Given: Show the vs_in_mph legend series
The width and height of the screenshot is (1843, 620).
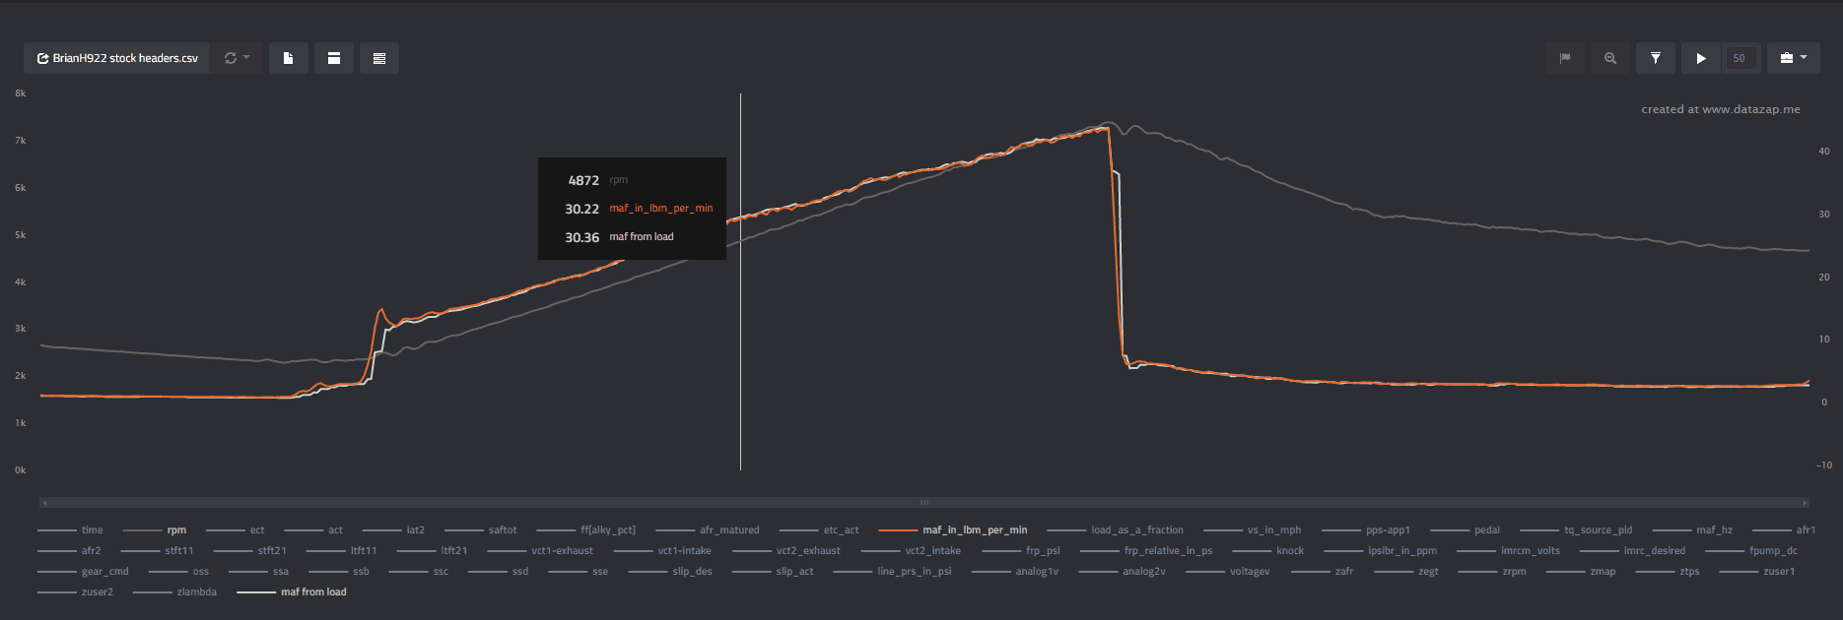Looking at the screenshot, I should (x=1252, y=530).
